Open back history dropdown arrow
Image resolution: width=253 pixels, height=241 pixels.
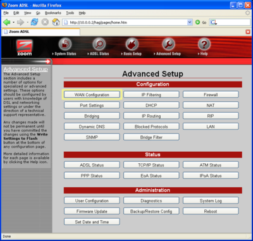[x=13, y=22]
